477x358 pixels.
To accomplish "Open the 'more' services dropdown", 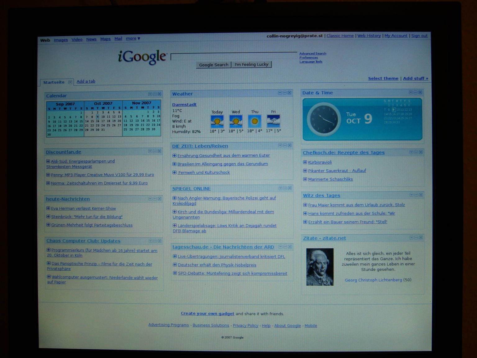I will tap(133, 39).
